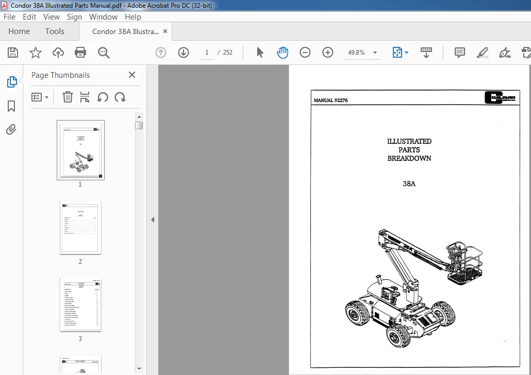The height and width of the screenshot is (375, 531).
Task: Select the partially visible page 4 thumbnail
Action: 80,364
